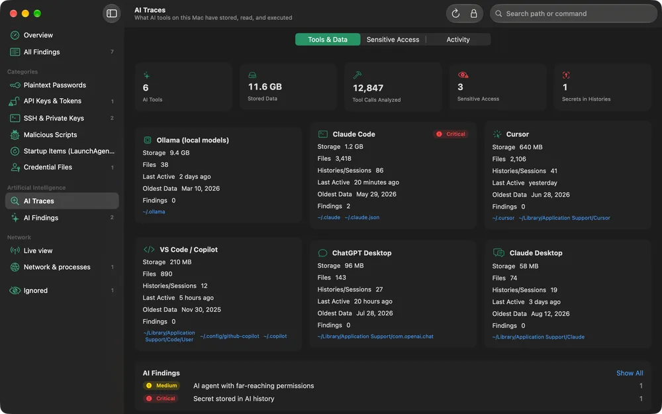Select Plaintext Passwords category

(x=62, y=85)
